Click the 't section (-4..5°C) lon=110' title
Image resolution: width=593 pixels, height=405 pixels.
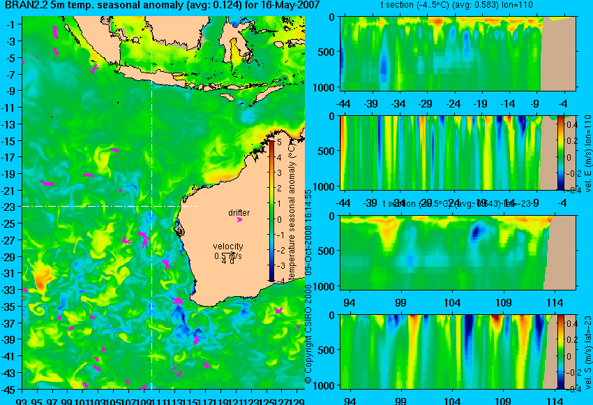coord(456,5)
